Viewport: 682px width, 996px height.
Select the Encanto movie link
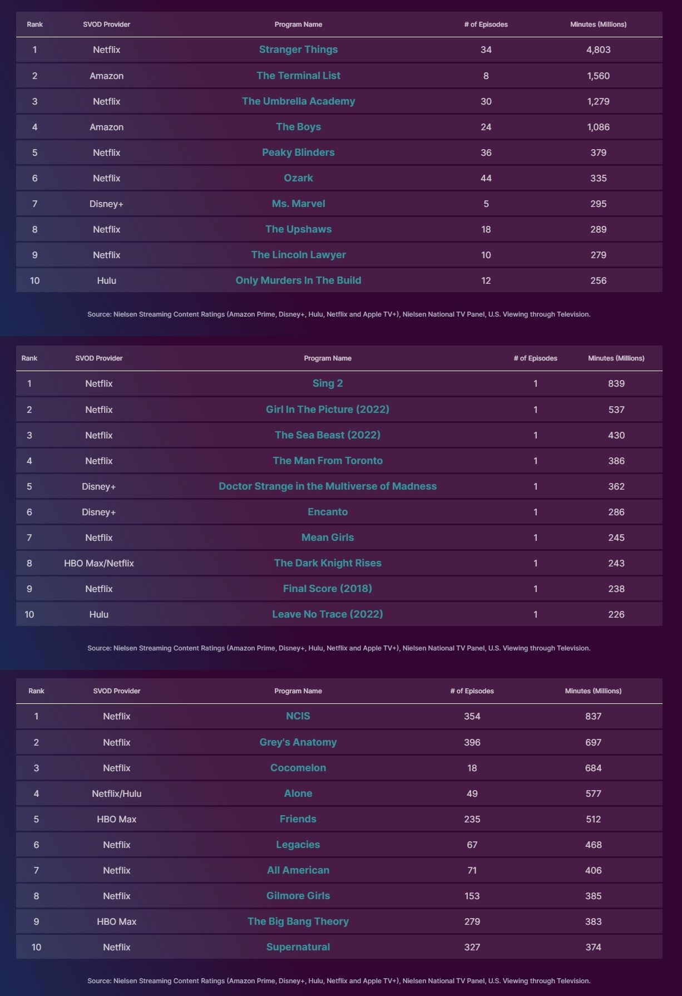(x=327, y=512)
